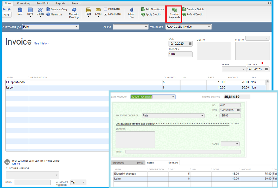Open the Customer Message dropdown

coord(56,175)
